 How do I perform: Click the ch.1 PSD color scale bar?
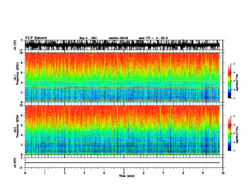tap(229, 81)
